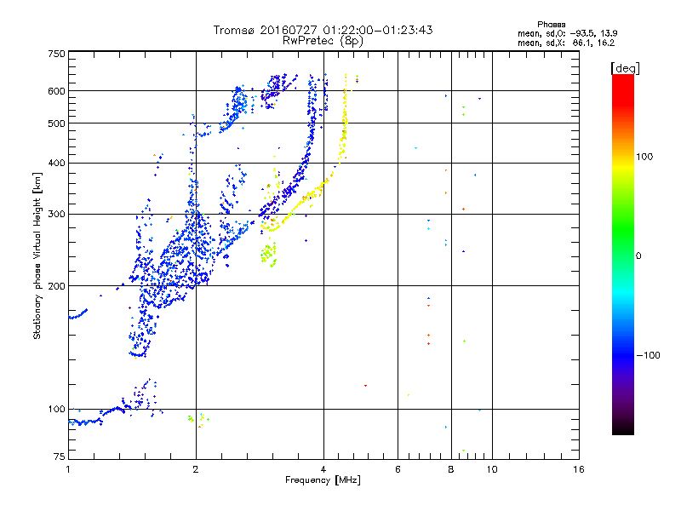This screenshot has height=511, width=681.
Task: Click the 'Stationary phase Virtual Height [km]' axis title
Action: [x=37, y=256]
